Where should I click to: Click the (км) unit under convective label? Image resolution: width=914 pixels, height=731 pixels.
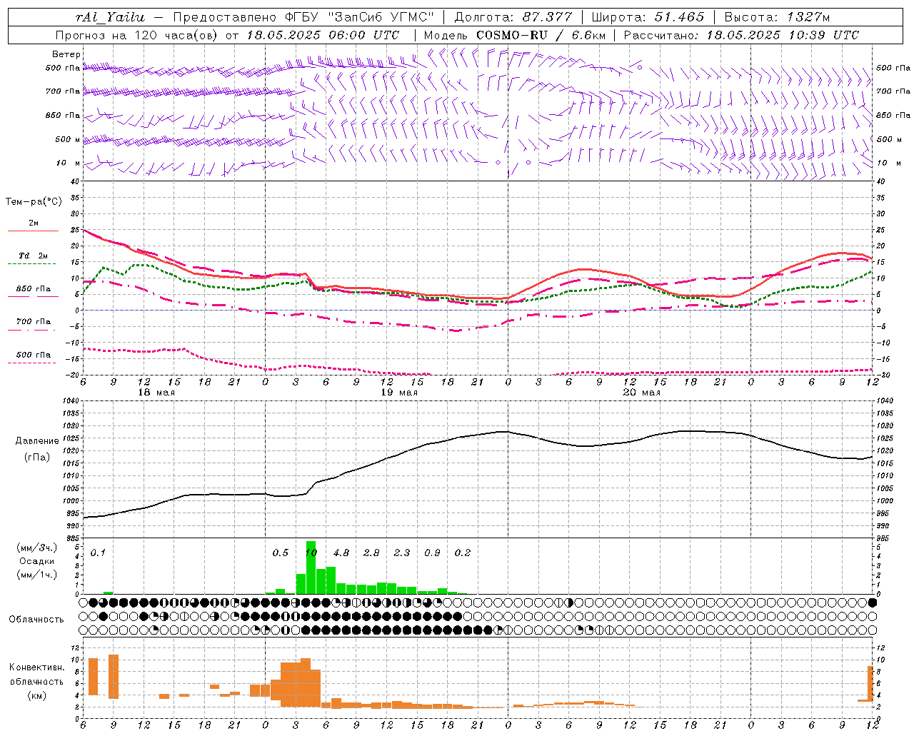tap(37, 695)
